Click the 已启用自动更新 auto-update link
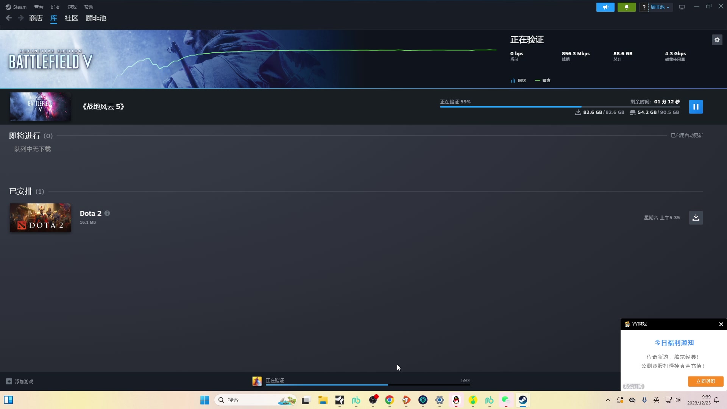 (686, 136)
